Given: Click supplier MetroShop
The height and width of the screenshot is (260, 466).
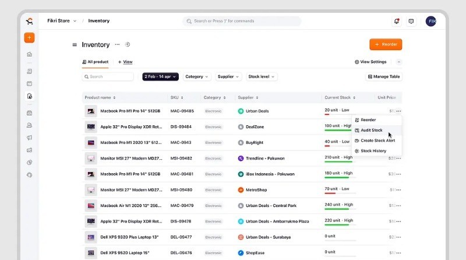Looking at the screenshot, I should point(256,190).
